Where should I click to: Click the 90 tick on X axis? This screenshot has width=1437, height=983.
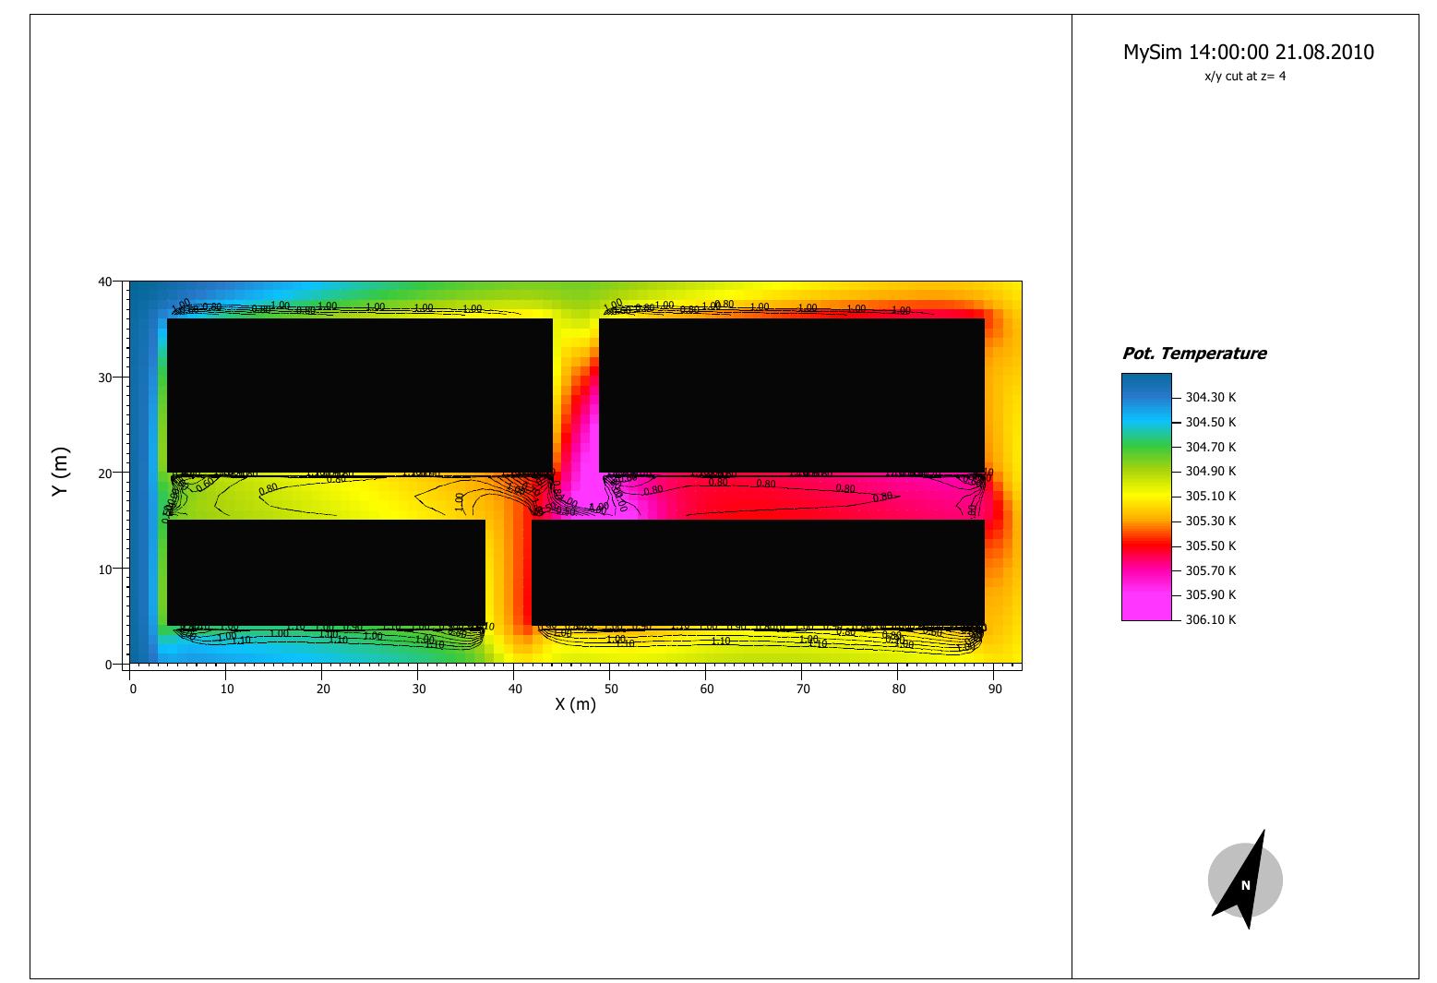click(993, 689)
